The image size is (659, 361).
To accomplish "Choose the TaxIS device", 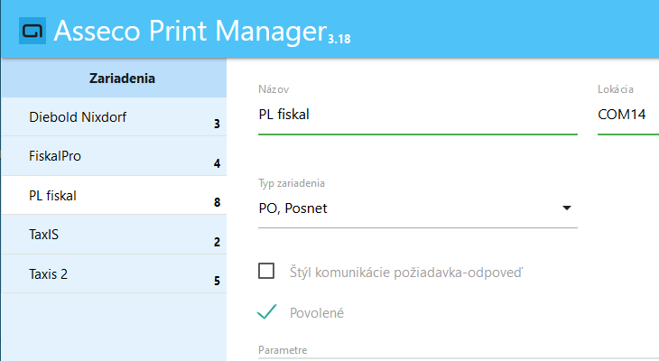I will click(x=43, y=234).
